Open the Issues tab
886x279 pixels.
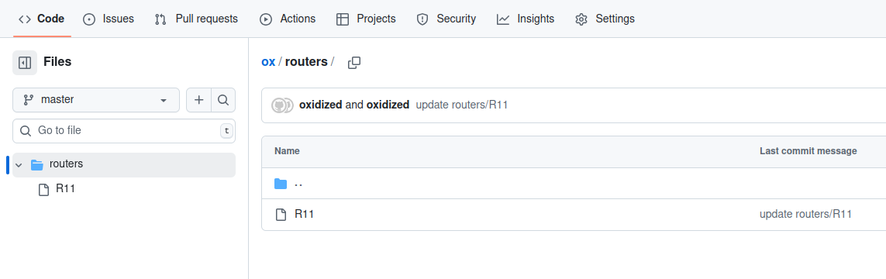pos(109,19)
